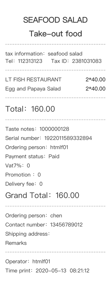Viewport: 111px width, 283px height.
Task: Click the SEAFOOD SALAD receipt title
Action: click(x=55, y=20)
